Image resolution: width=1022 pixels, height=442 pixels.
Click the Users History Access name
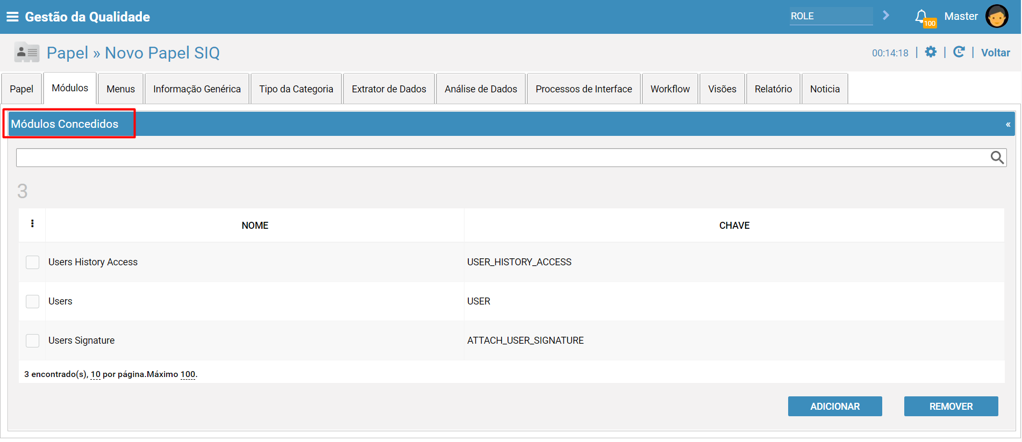(93, 262)
